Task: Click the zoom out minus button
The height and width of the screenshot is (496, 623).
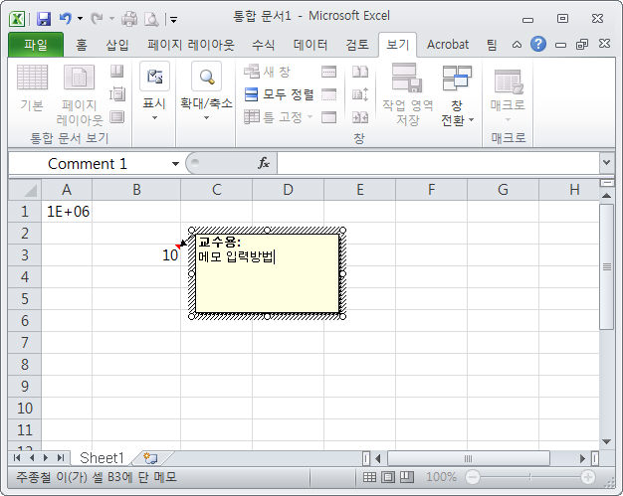Action: tap(473, 476)
